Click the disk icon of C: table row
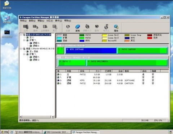173x134 pixels. point(58,75)
